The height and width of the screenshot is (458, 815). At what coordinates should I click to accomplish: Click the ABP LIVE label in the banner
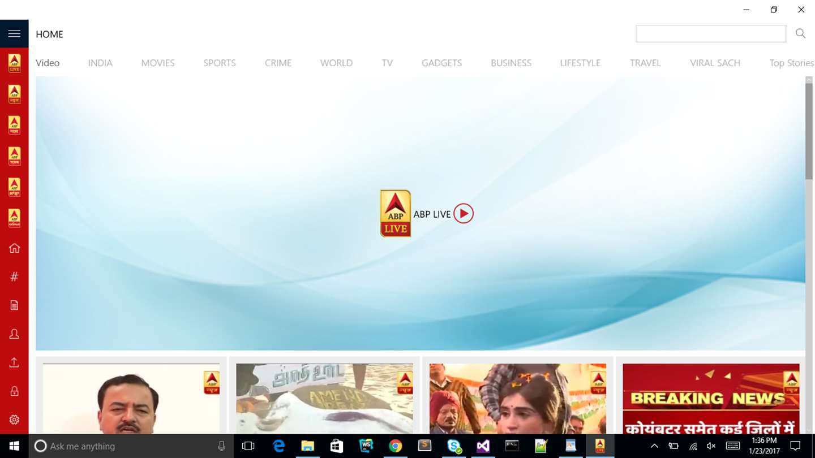432,214
